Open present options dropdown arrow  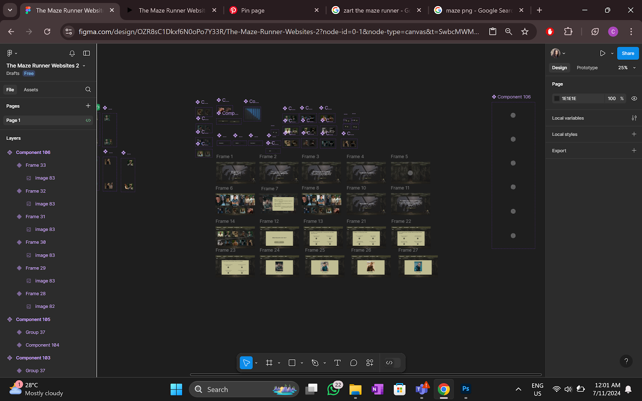pos(612,53)
